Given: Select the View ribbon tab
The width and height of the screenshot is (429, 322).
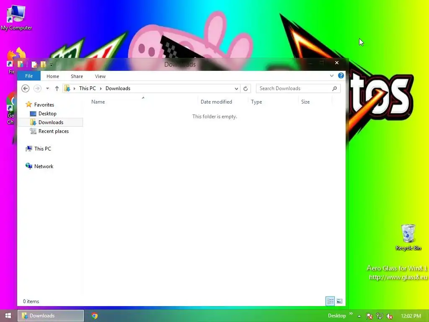Looking at the screenshot, I should pos(100,76).
